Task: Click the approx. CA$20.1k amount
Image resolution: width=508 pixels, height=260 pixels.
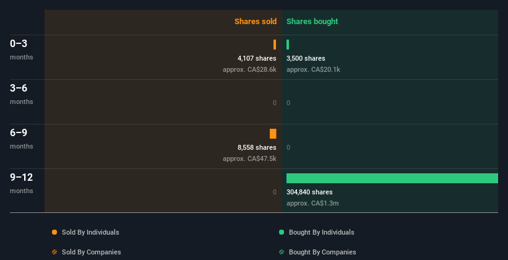Action: 313,69
